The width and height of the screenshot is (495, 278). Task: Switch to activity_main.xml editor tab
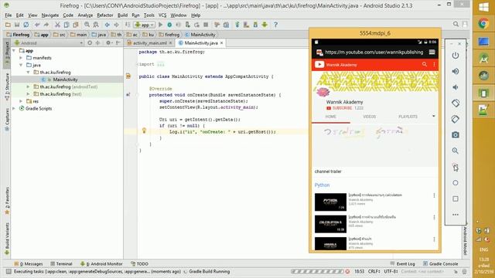pos(149,43)
